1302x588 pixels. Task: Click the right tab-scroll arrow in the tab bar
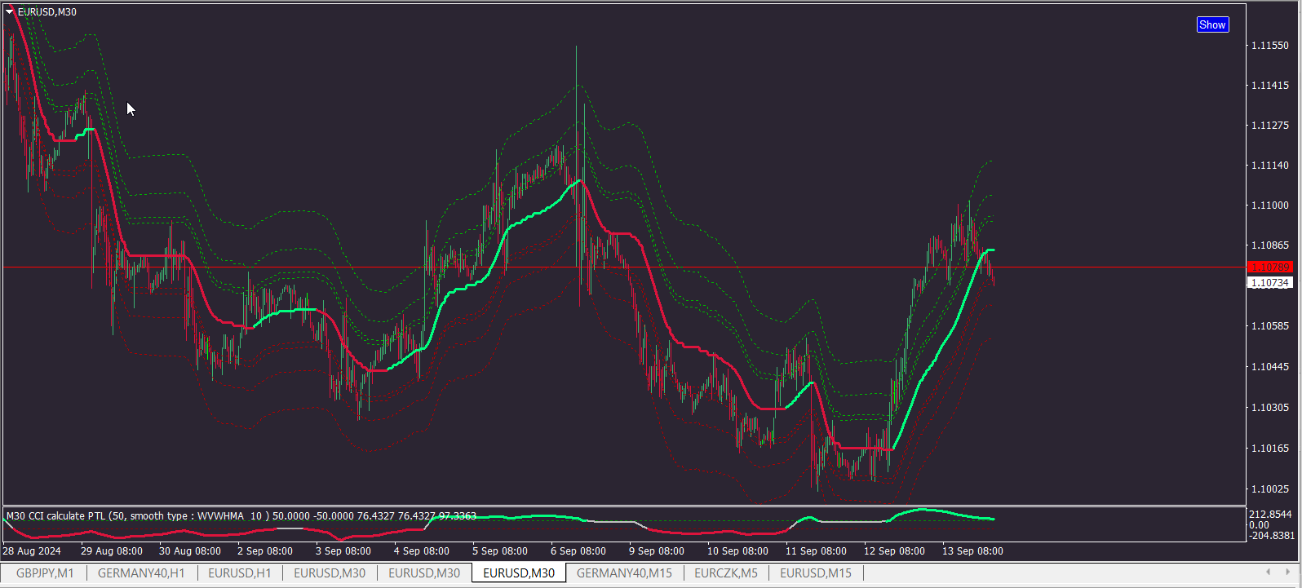[x=1290, y=573]
